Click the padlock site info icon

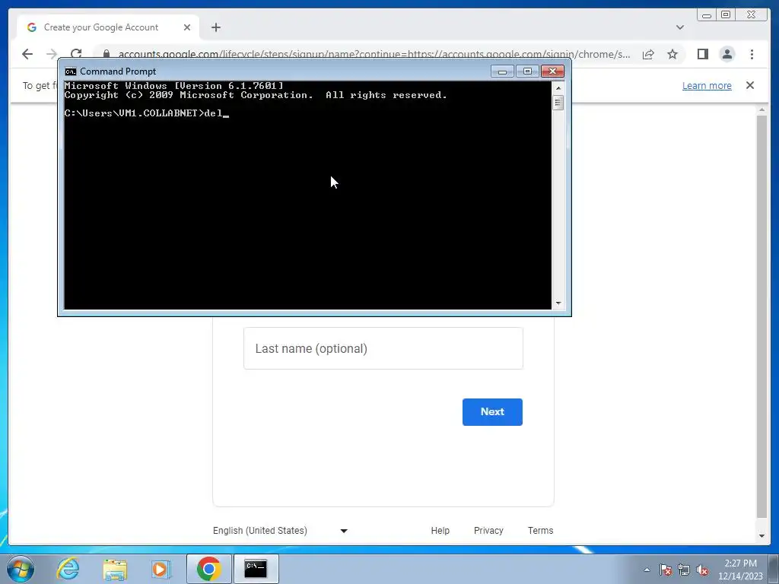tap(106, 54)
